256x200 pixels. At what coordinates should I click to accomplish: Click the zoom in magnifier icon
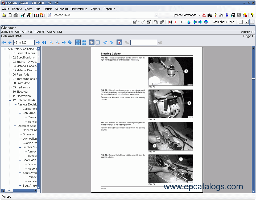click(x=52, y=42)
